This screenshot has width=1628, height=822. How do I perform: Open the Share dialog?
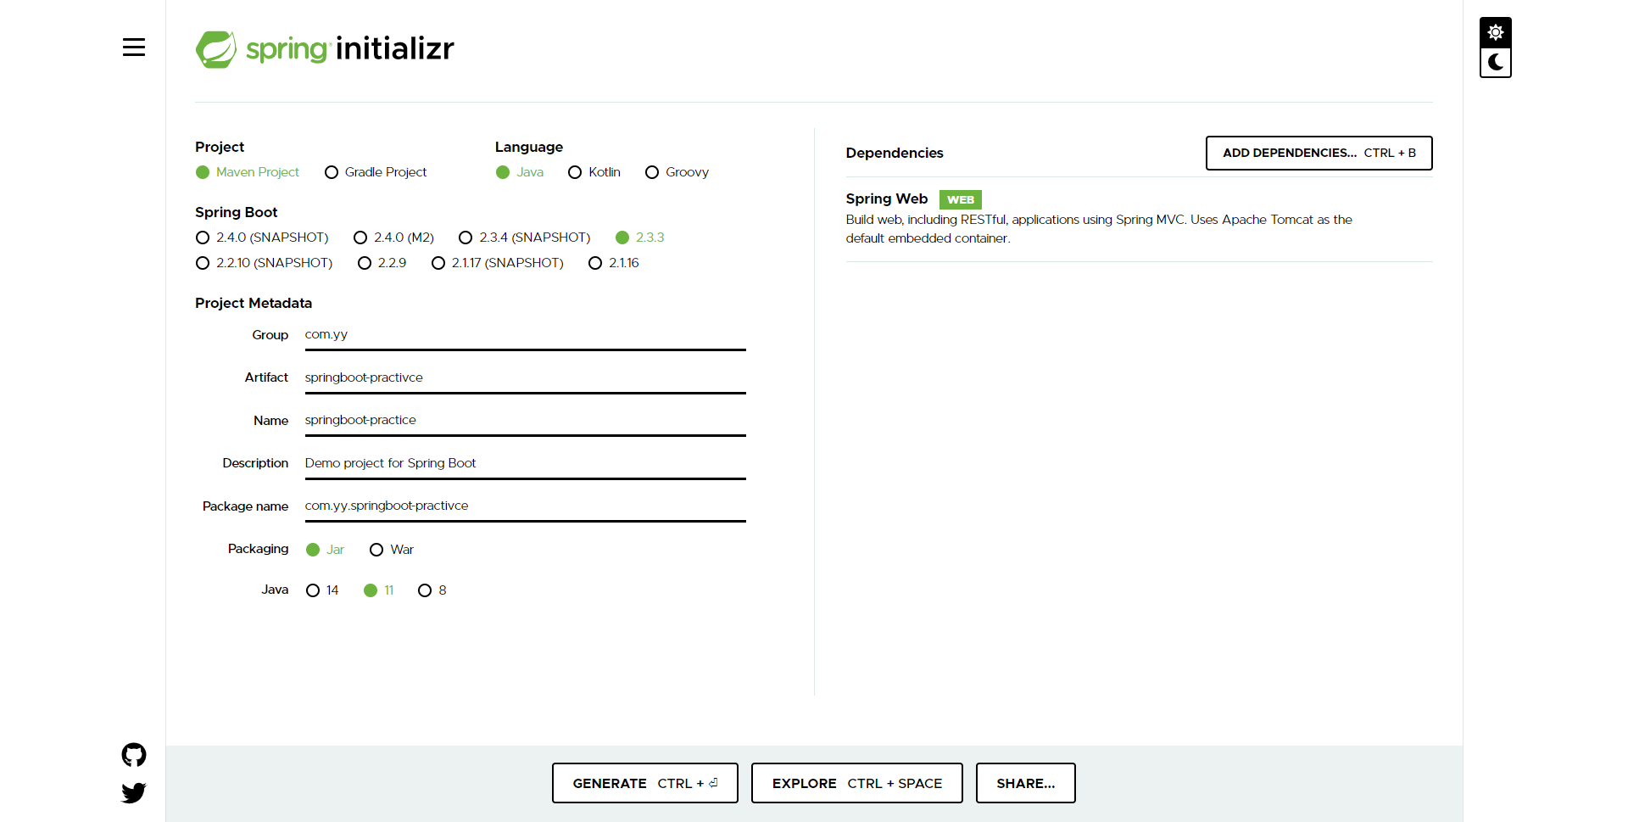click(x=1026, y=783)
